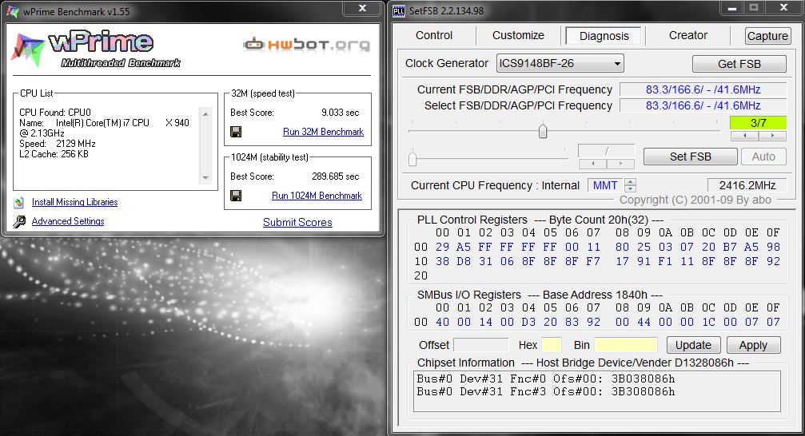The image size is (805, 436).
Task: Click the save floppy icon for 32M score
Action: click(236, 132)
